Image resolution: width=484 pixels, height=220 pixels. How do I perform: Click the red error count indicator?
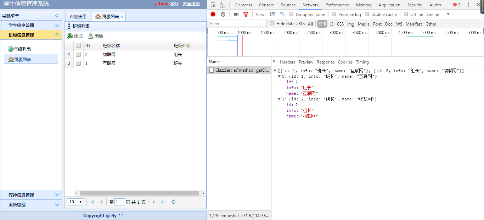coord(457,5)
